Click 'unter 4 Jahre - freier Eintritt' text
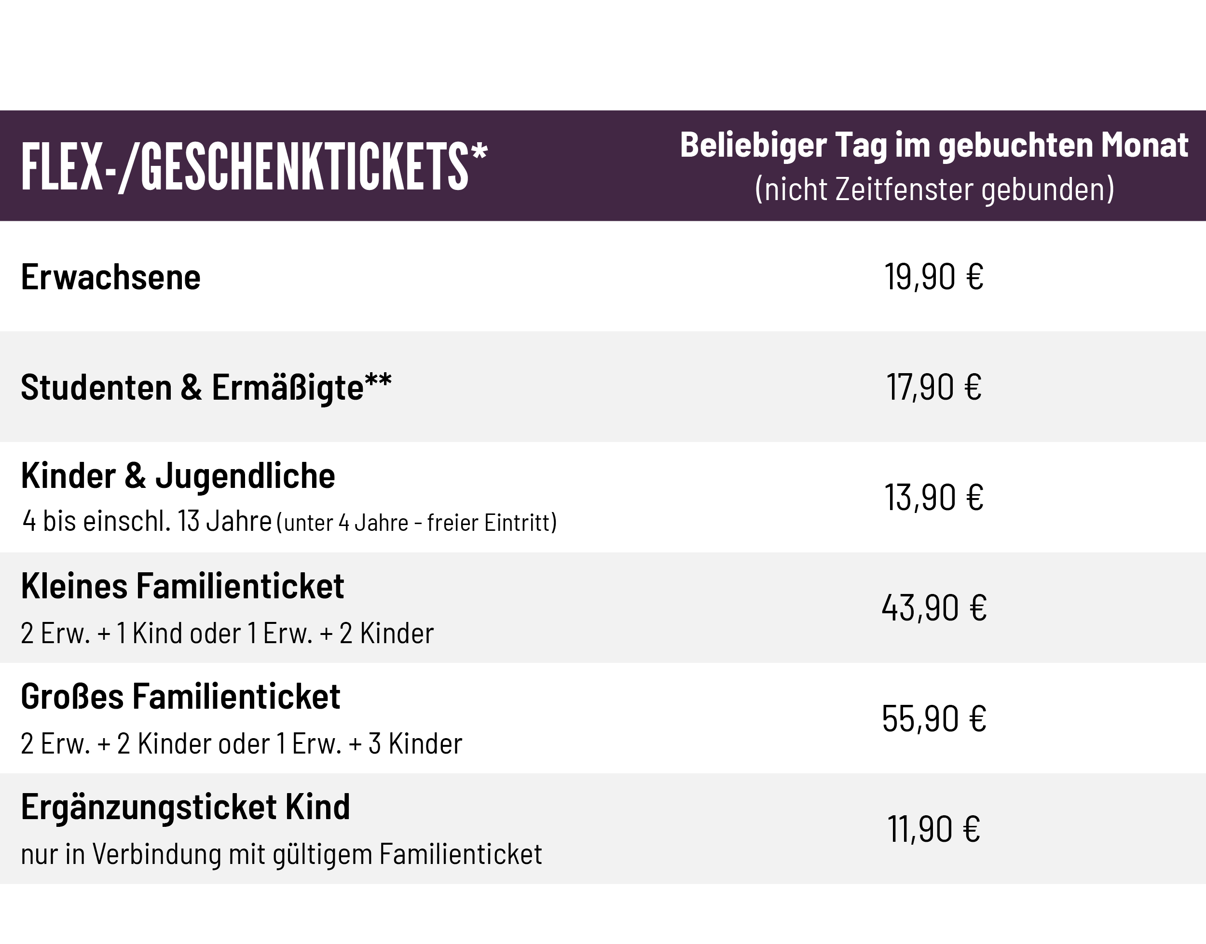1206x944 pixels. point(416,523)
